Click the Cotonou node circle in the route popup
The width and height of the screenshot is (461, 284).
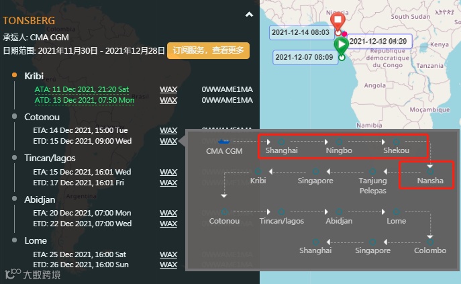click(224, 211)
